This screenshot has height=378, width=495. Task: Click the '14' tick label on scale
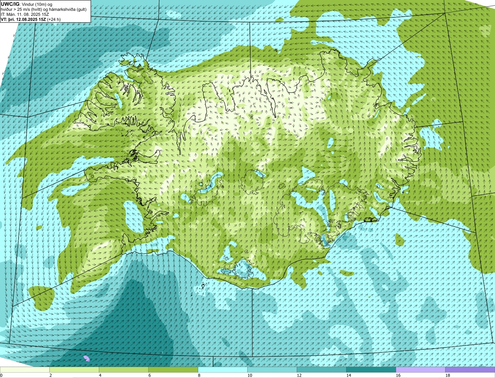point(349,375)
